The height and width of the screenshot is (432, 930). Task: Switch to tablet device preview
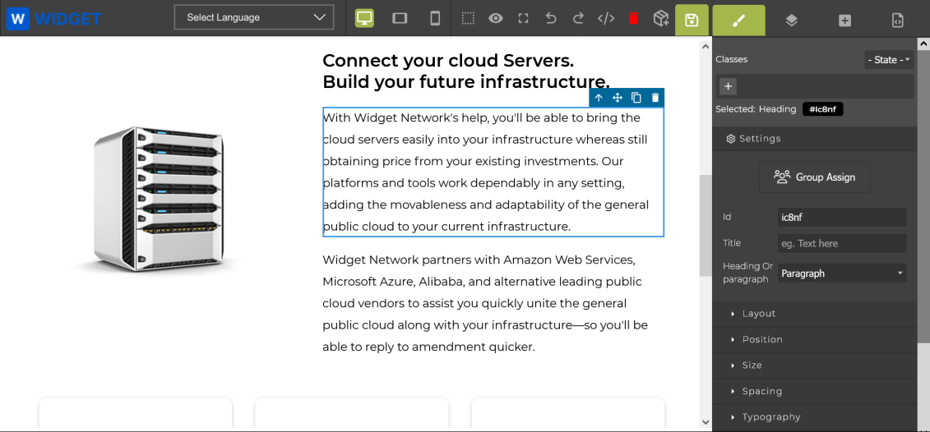click(400, 18)
